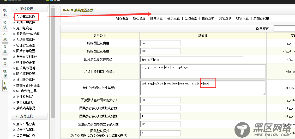Open 系统基本参数 in the sidebar
The image size is (295, 139).
pyautogui.click(x=26, y=17)
